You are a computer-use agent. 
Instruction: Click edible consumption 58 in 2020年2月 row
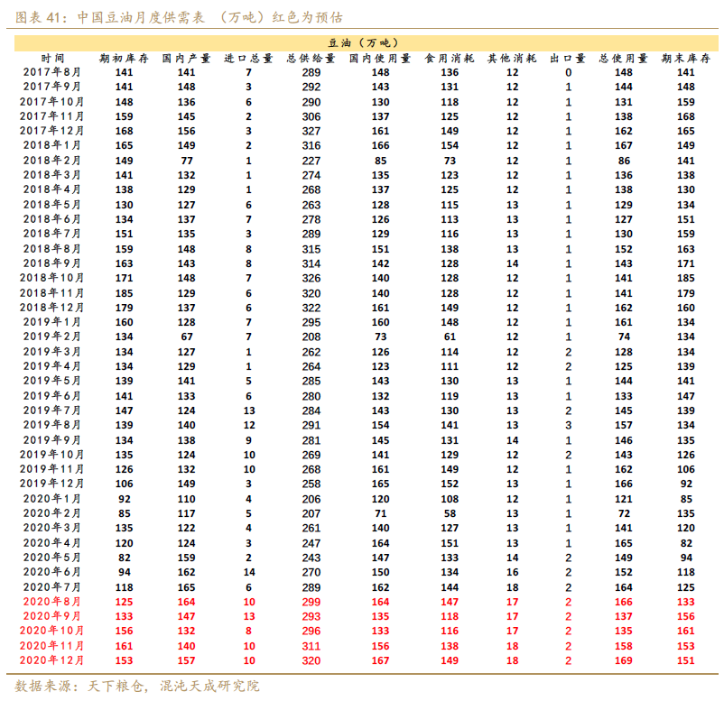(x=450, y=513)
